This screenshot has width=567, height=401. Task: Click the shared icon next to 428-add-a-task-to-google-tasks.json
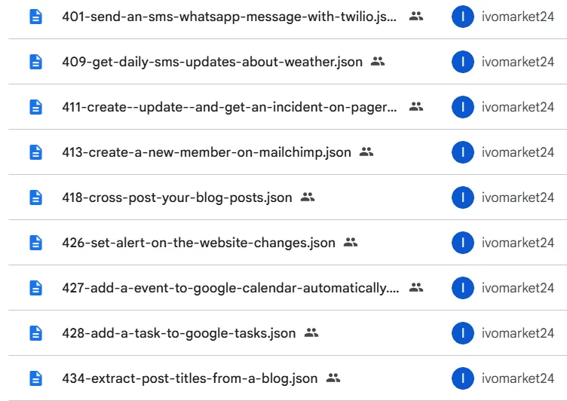311,333
